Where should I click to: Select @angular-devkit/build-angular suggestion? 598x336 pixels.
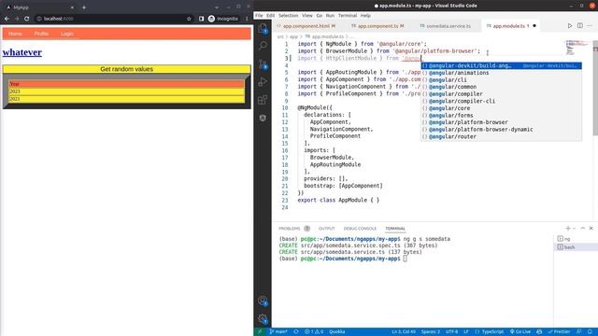coord(501,66)
